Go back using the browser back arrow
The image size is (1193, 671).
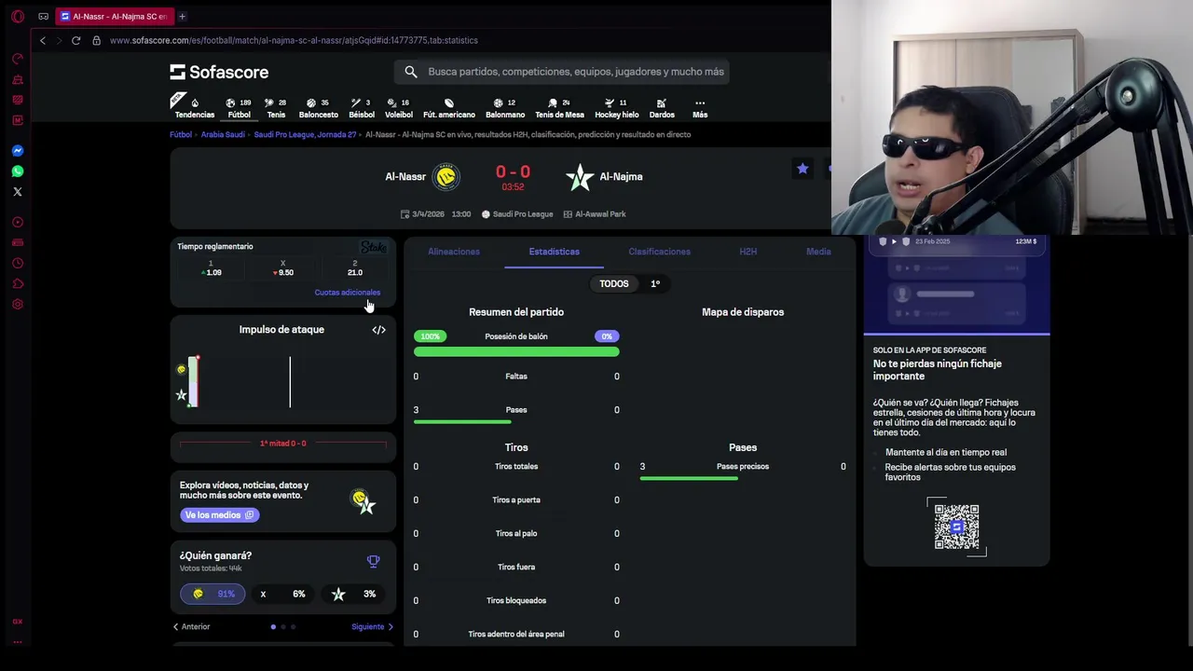[42, 41]
